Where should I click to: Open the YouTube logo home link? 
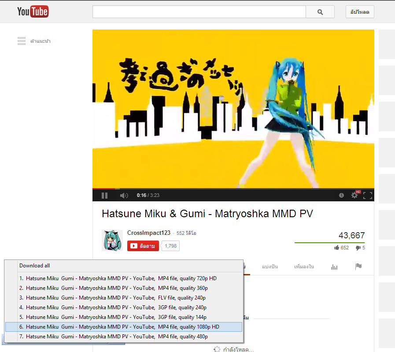click(33, 11)
